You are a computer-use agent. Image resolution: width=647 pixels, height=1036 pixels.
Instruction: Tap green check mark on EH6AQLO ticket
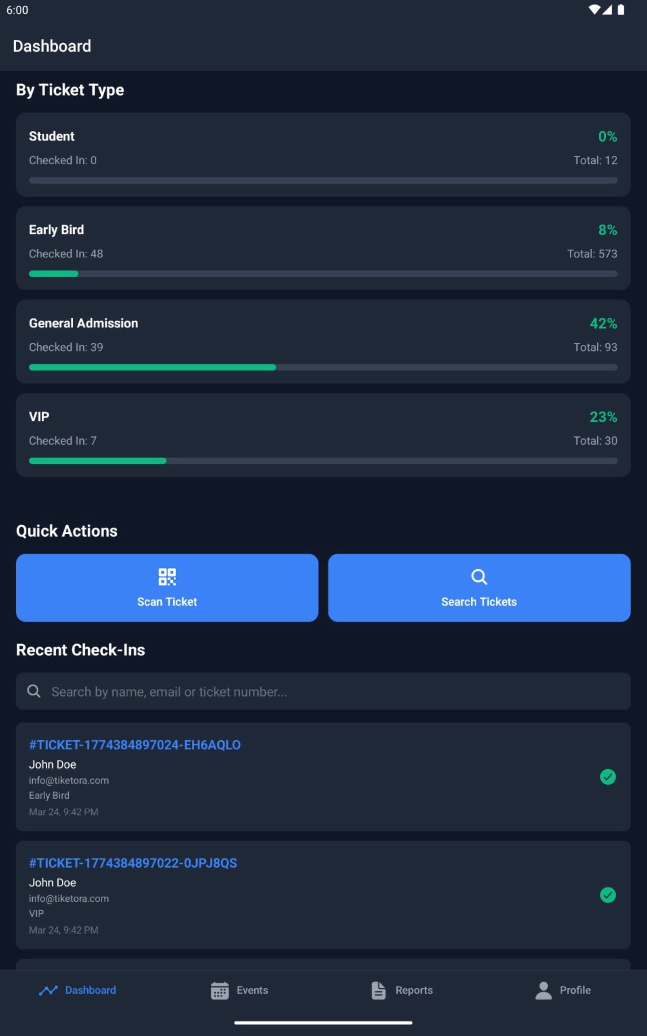tap(607, 777)
